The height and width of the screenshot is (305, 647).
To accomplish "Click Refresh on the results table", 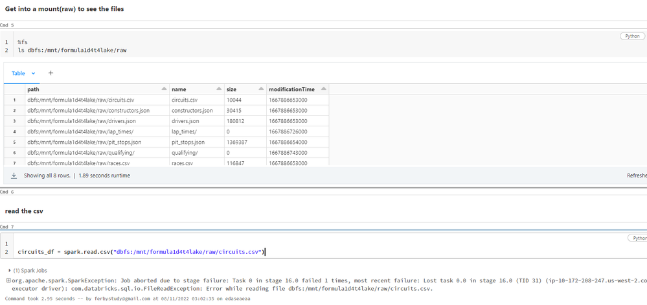I will point(636,175).
